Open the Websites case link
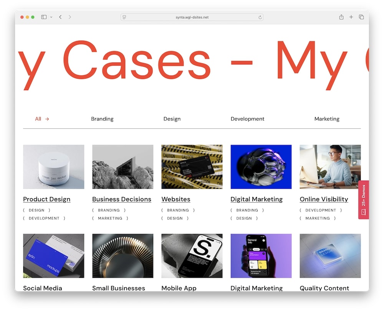Image resolution: width=384 pixels, height=311 pixels. 176,199
